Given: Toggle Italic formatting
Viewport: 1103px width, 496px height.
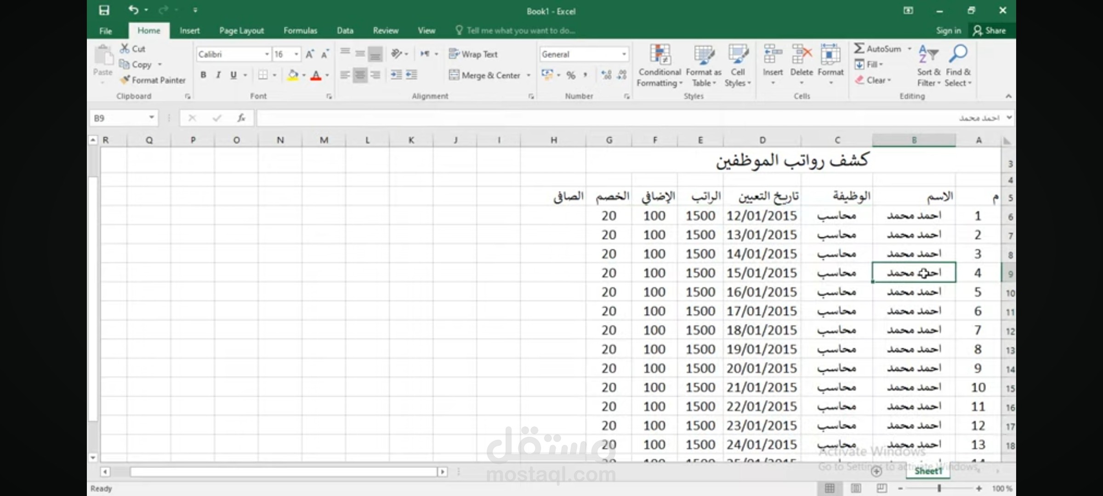Looking at the screenshot, I should point(218,75).
